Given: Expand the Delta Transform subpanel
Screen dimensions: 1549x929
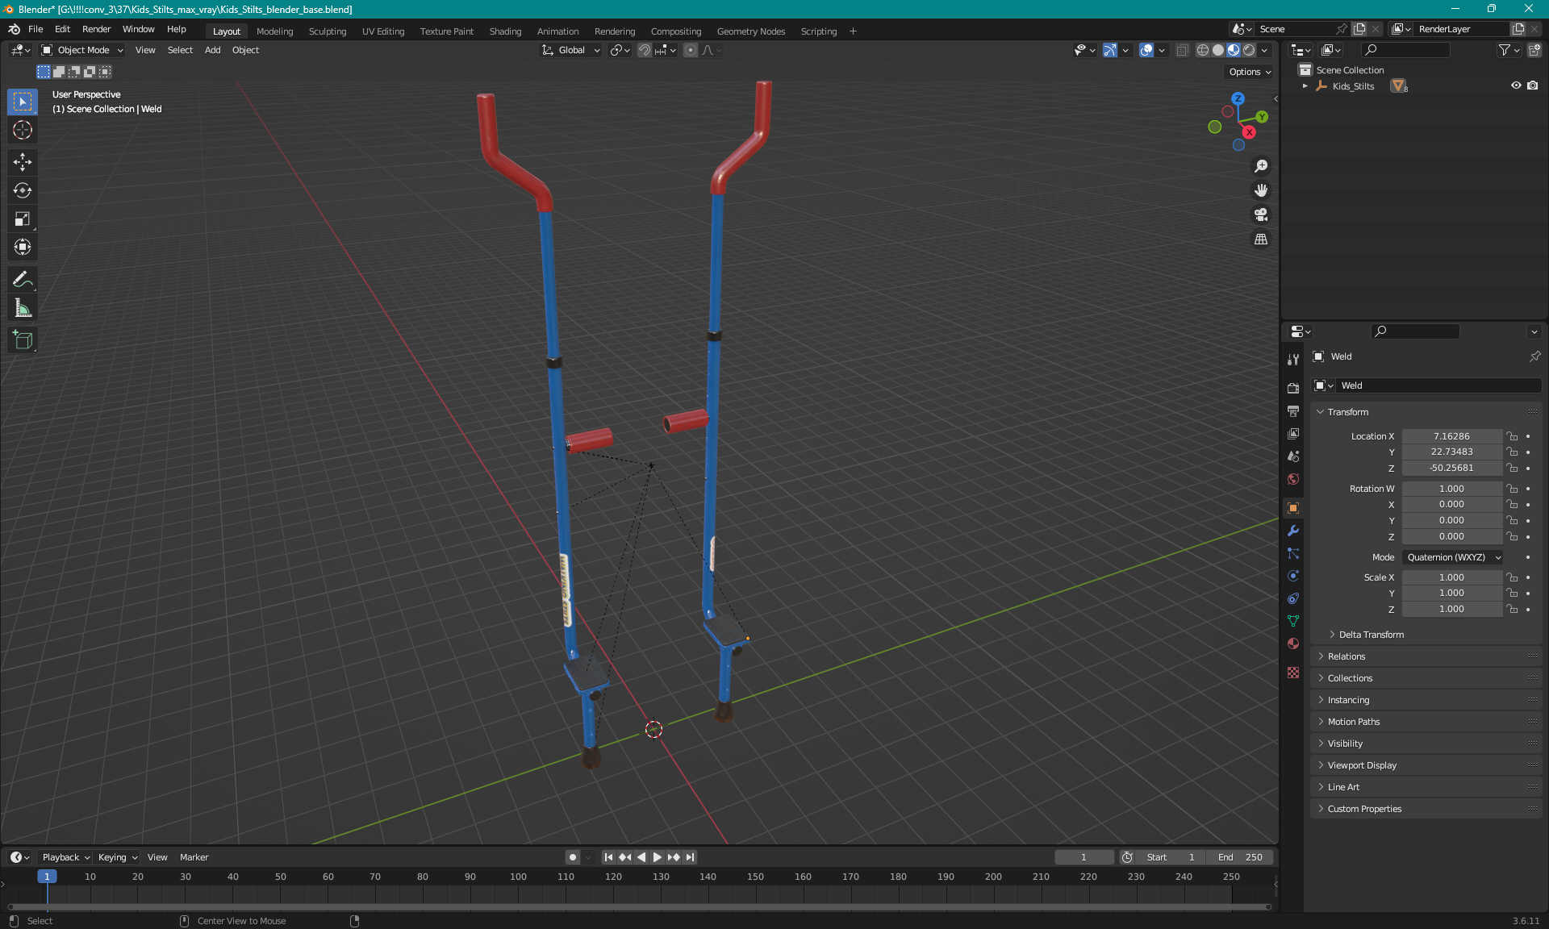Looking at the screenshot, I should (1371, 635).
